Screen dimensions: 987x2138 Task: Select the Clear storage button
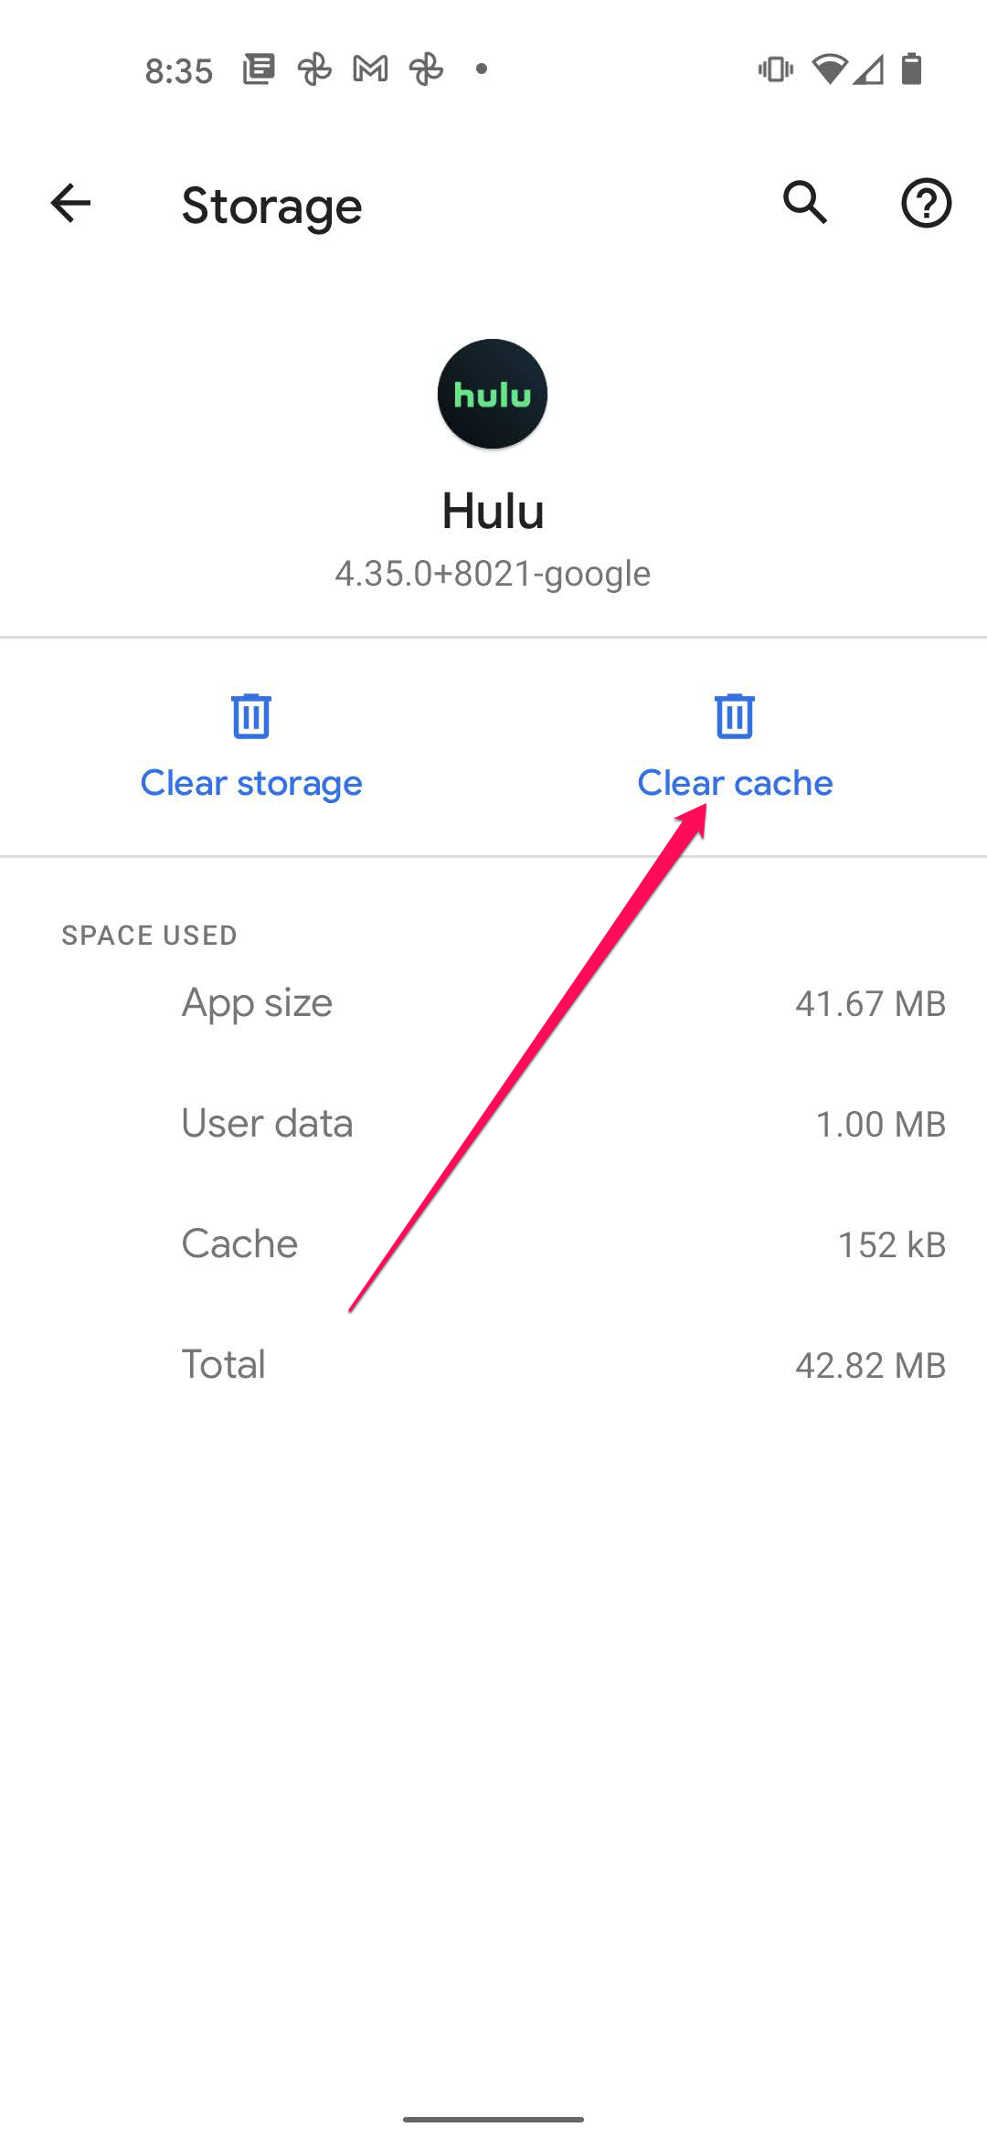(251, 783)
